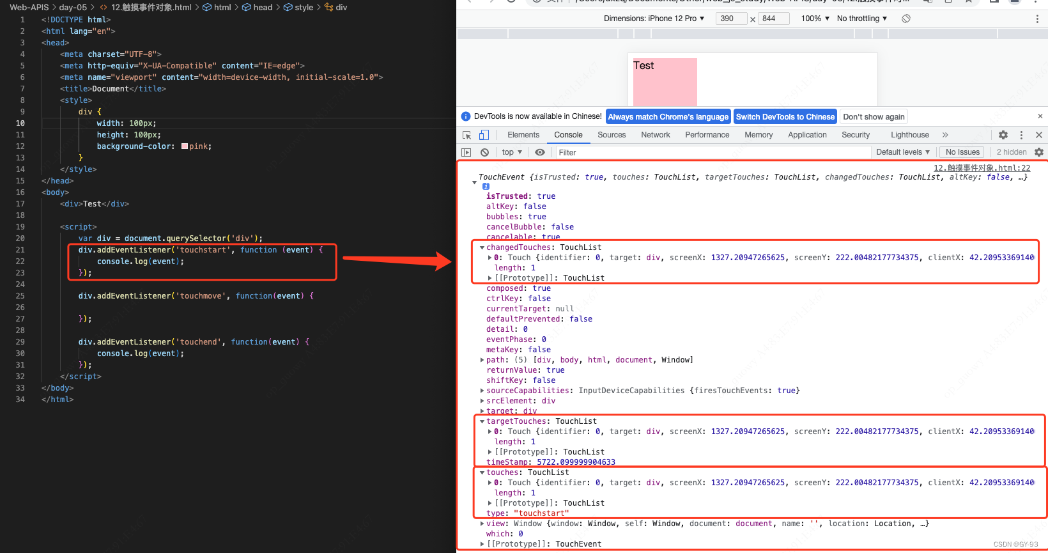Open the 100% zoom dropdown

tap(815, 19)
